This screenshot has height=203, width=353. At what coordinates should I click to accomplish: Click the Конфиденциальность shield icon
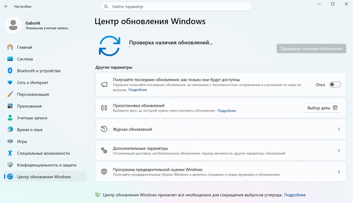click(x=10, y=165)
